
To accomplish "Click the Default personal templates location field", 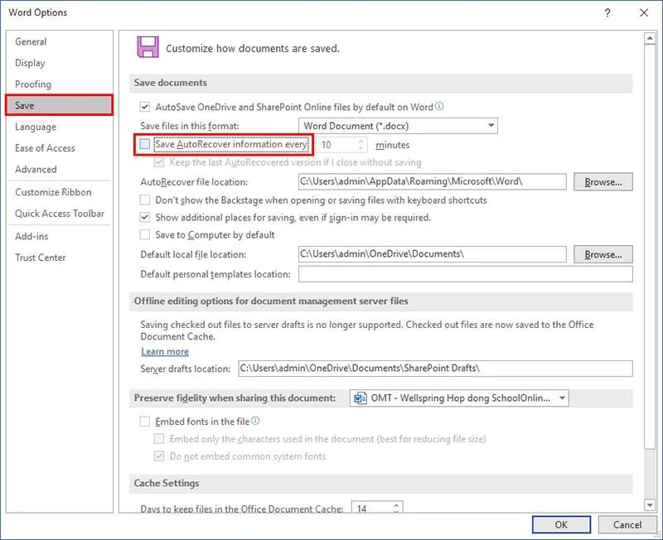I will tap(466, 274).
